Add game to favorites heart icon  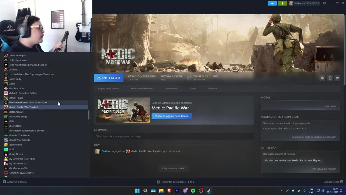point(337,78)
